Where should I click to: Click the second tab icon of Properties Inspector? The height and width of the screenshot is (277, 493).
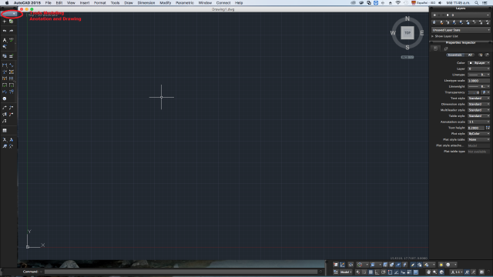click(445, 48)
